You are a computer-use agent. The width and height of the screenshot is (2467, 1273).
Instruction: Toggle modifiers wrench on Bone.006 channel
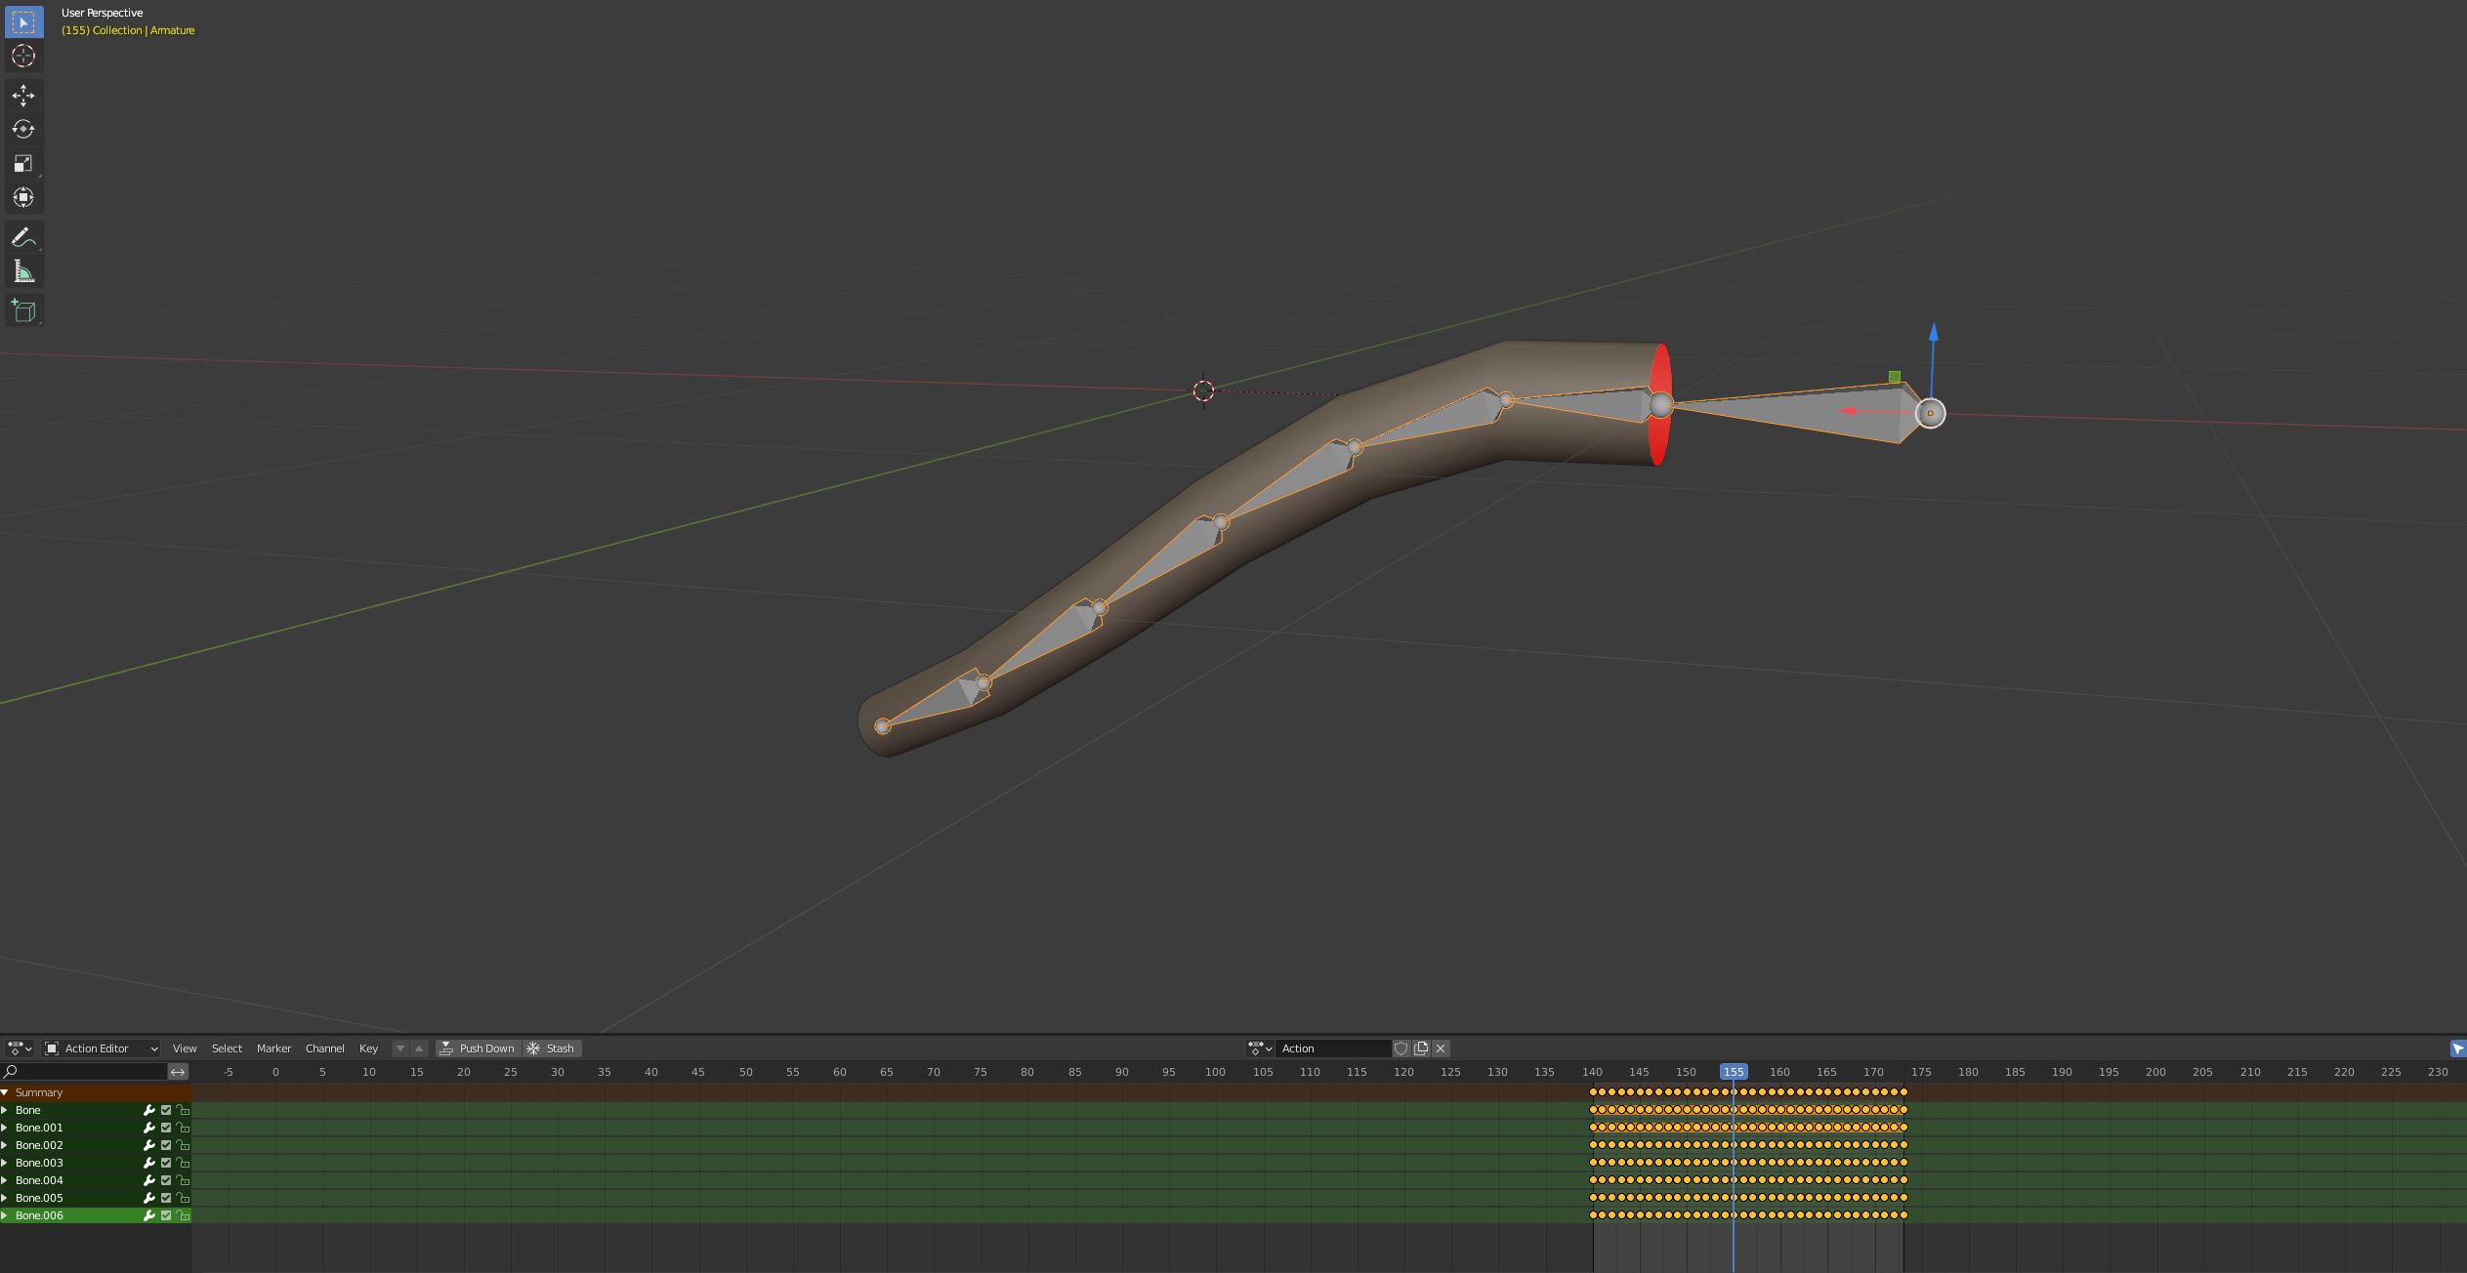pos(149,1215)
